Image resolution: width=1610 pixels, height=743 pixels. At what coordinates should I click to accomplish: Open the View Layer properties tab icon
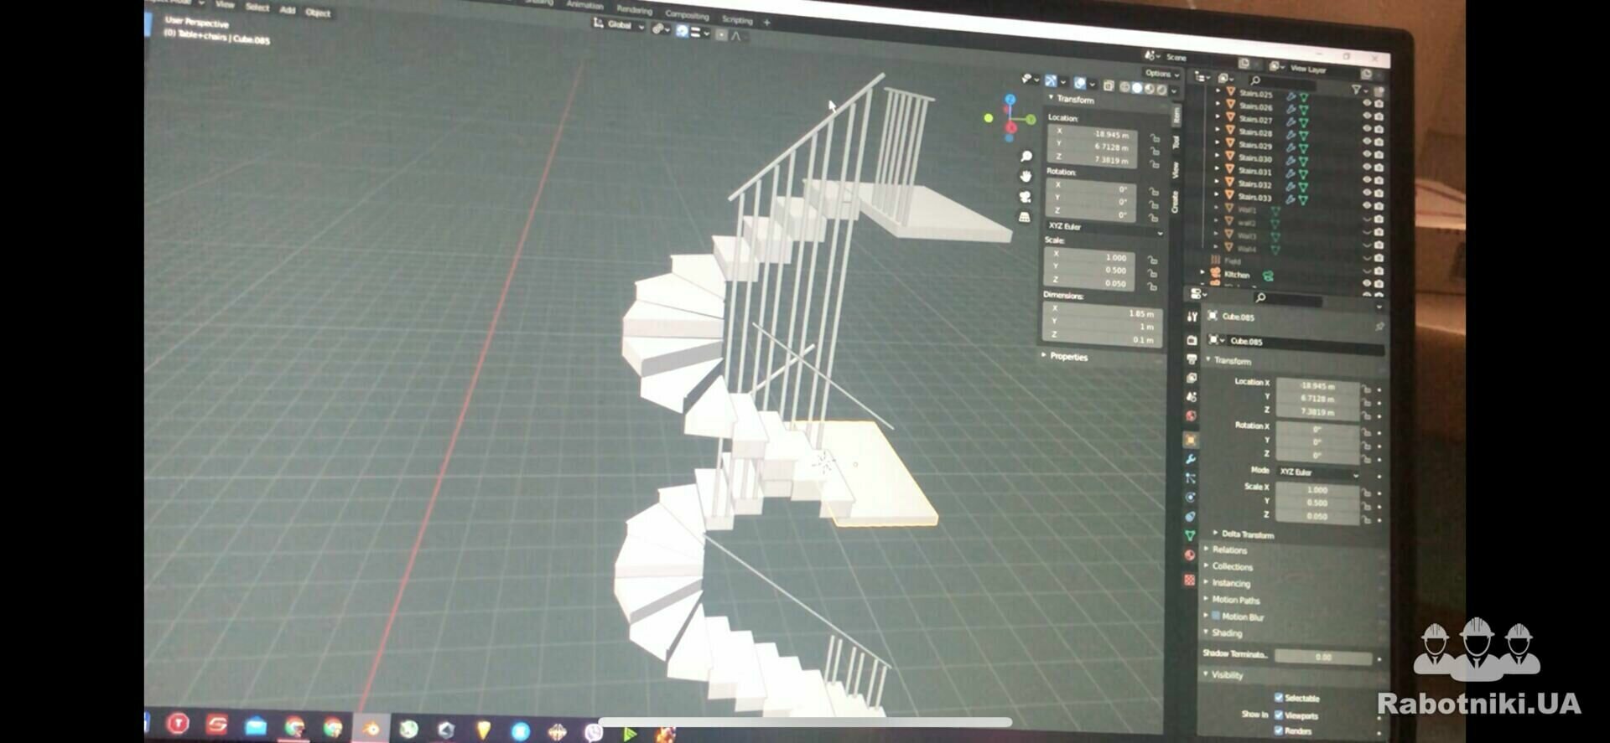click(x=1192, y=378)
